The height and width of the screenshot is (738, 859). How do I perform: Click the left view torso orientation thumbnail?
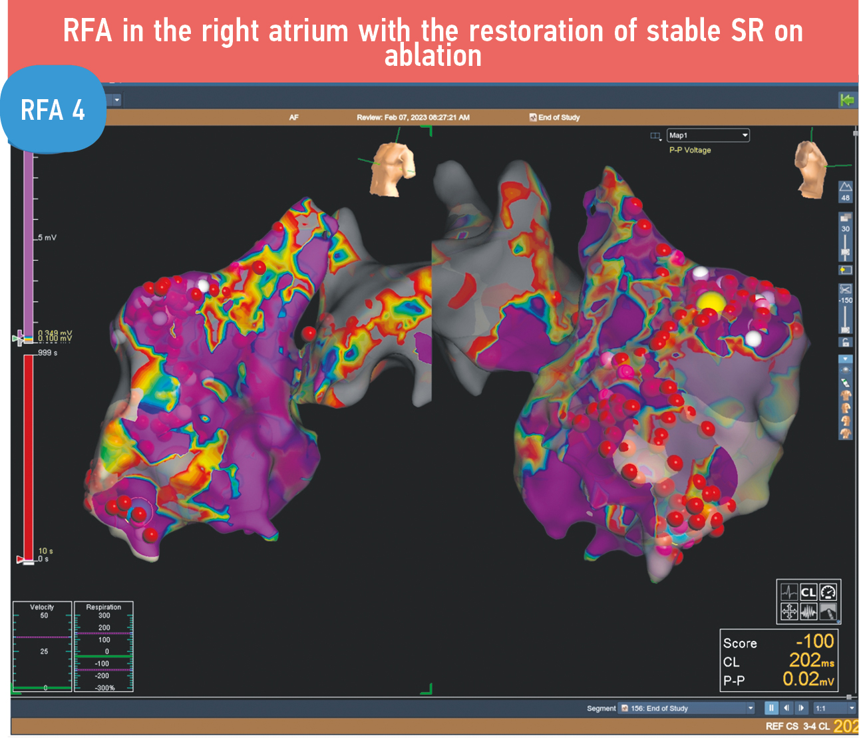393,168
